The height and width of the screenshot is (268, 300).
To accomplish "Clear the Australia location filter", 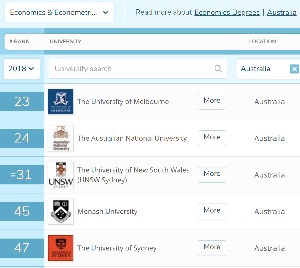I will click(x=295, y=69).
